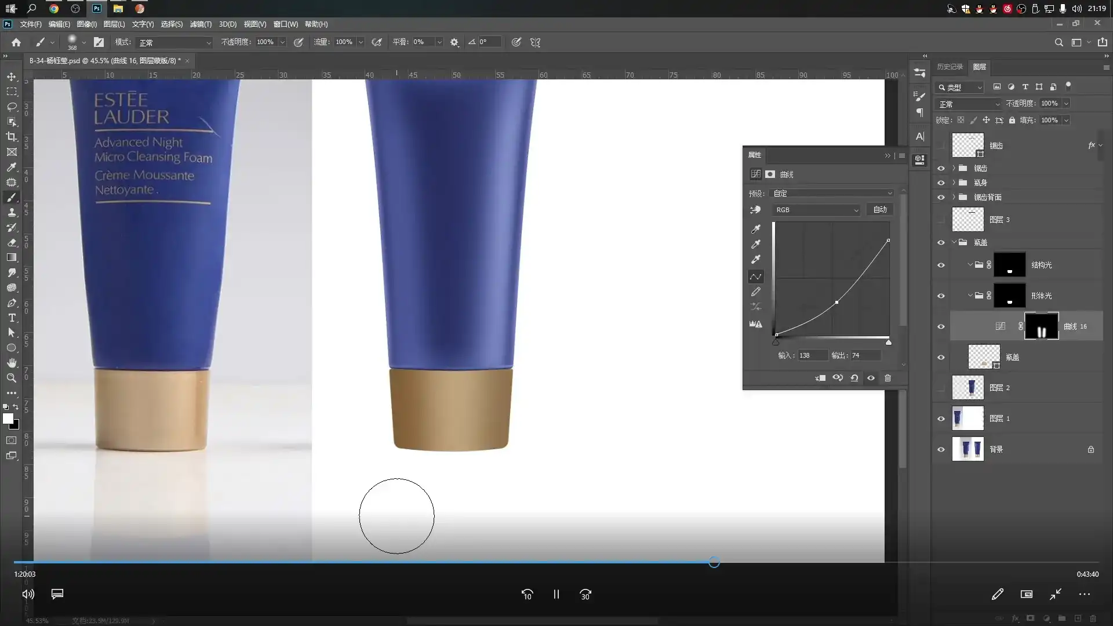Select the Lasso tool
The height and width of the screenshot is (626, 1113).
(x=12, y=107)
